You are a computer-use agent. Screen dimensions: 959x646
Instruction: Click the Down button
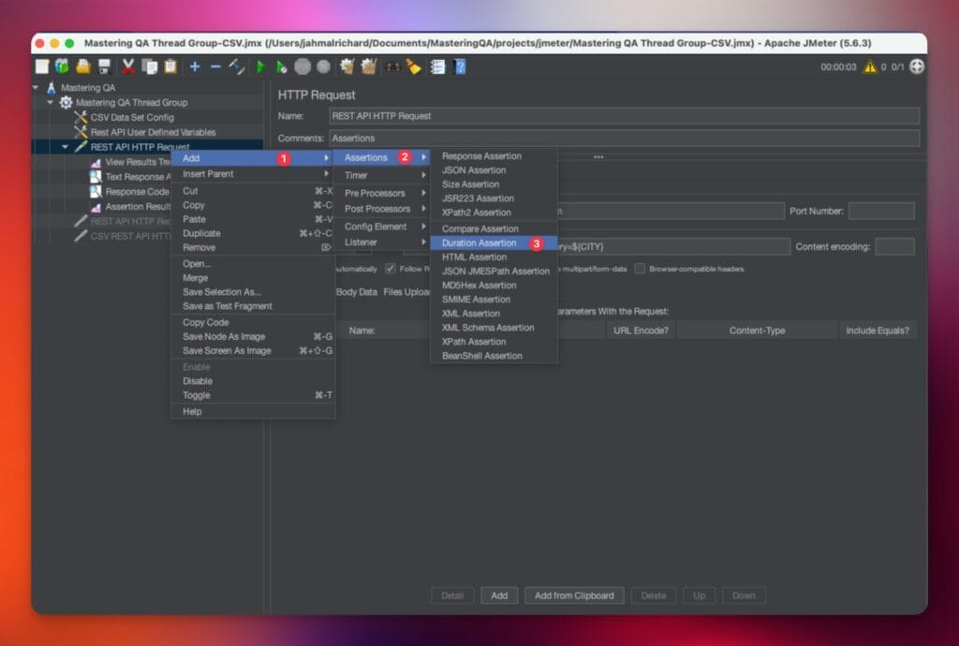tap(744, 595)
